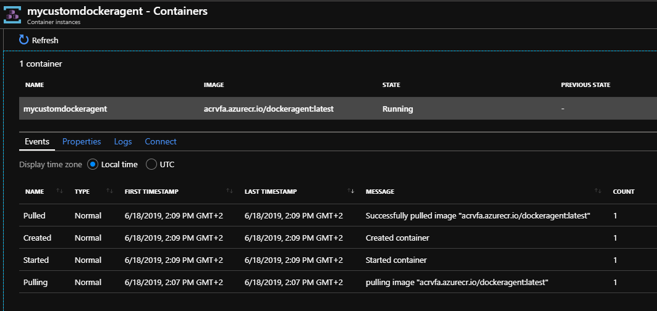Click the Pulled row's count value
This screenshot has width=657, height=311.
(x=615, y=215)
